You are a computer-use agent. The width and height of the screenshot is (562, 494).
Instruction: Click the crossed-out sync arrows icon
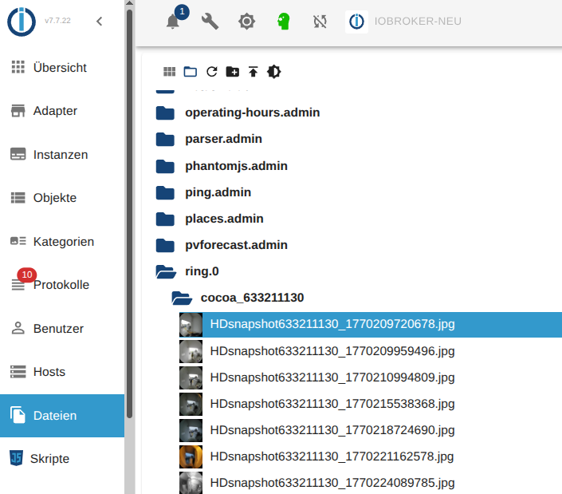click(x=320, y=22)
